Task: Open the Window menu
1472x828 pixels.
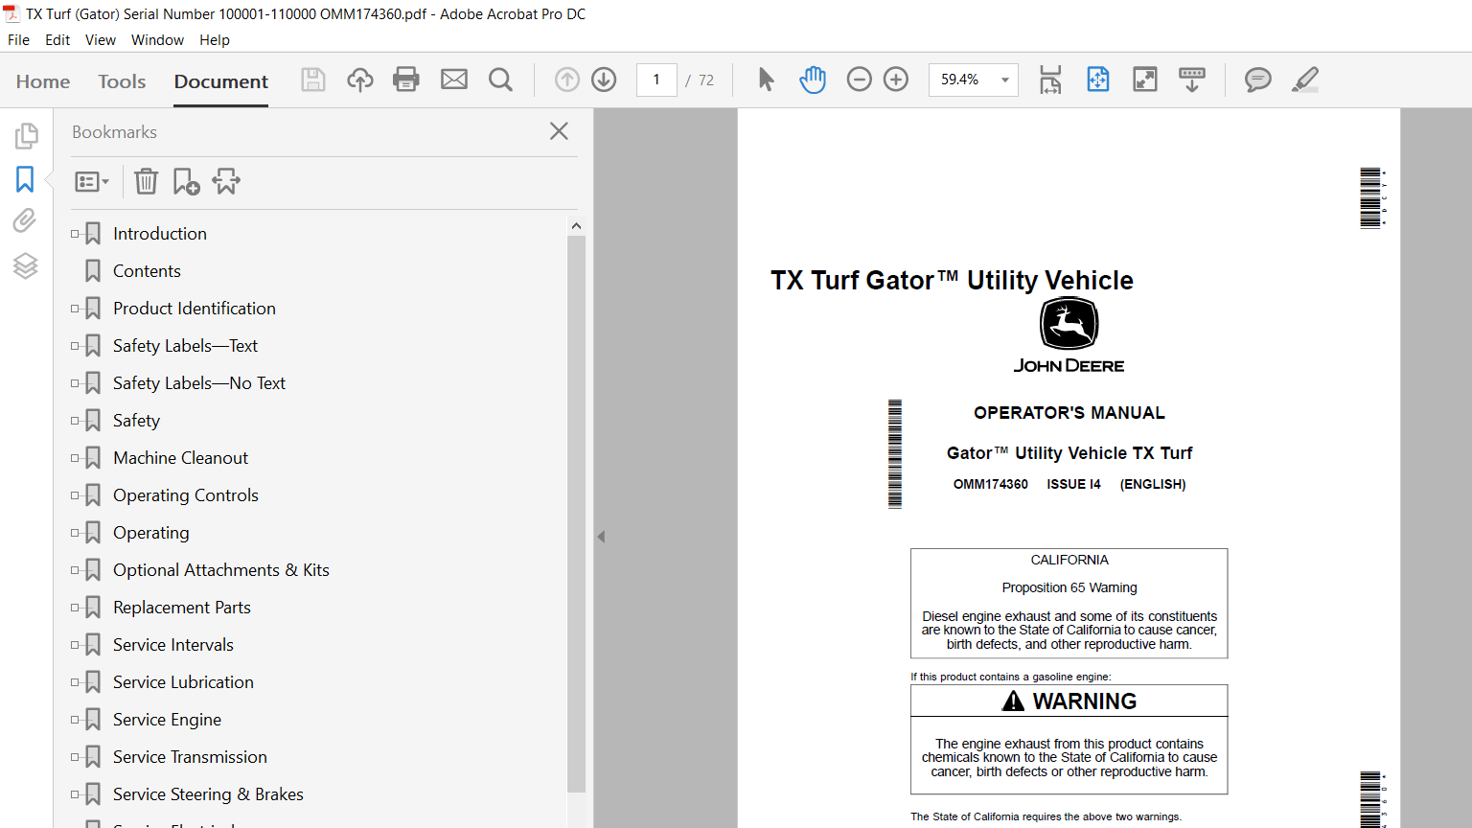Action: pyautogui.click(x=157, y=40)
